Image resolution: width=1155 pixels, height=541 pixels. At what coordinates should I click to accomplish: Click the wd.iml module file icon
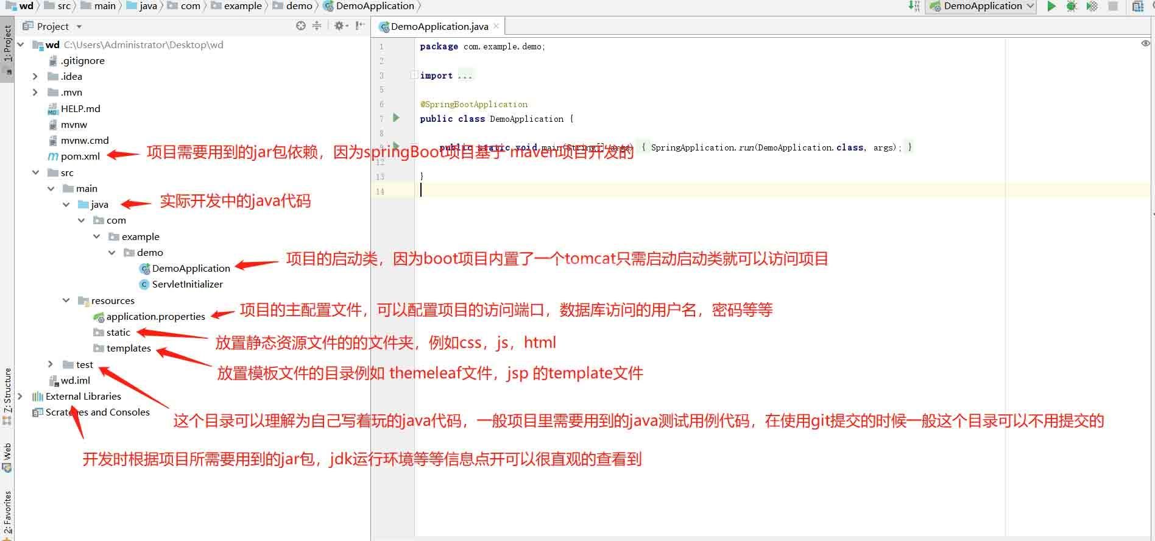(x=53, y=381)
